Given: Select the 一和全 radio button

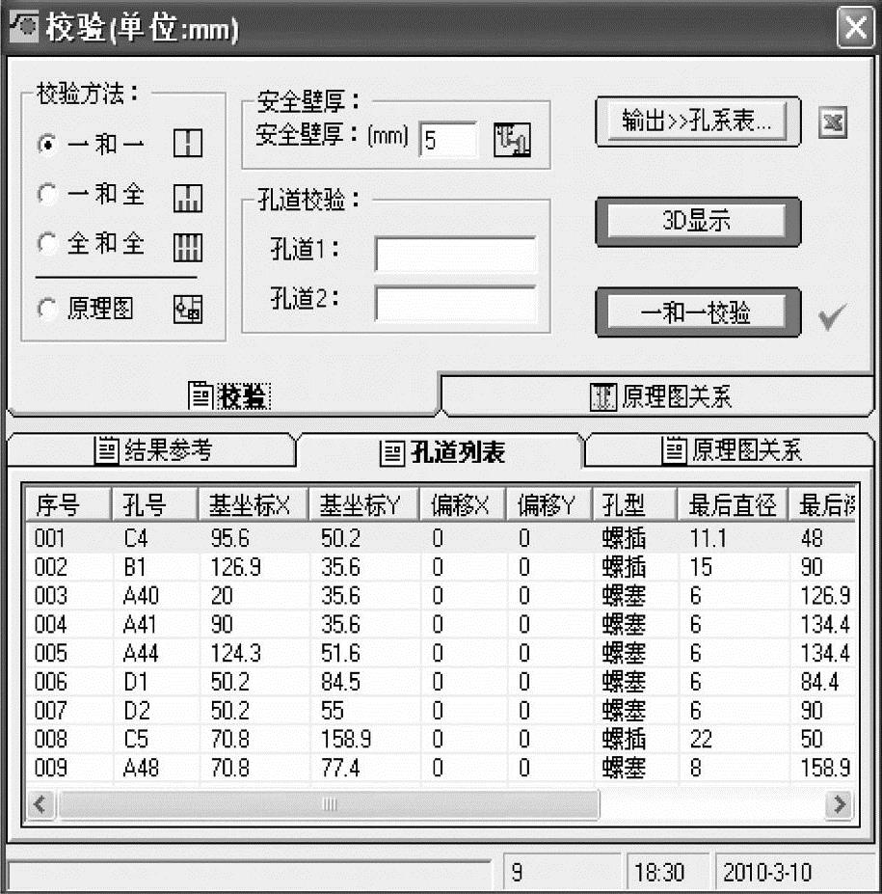Looking at the screenshot, I should (47, 194).
